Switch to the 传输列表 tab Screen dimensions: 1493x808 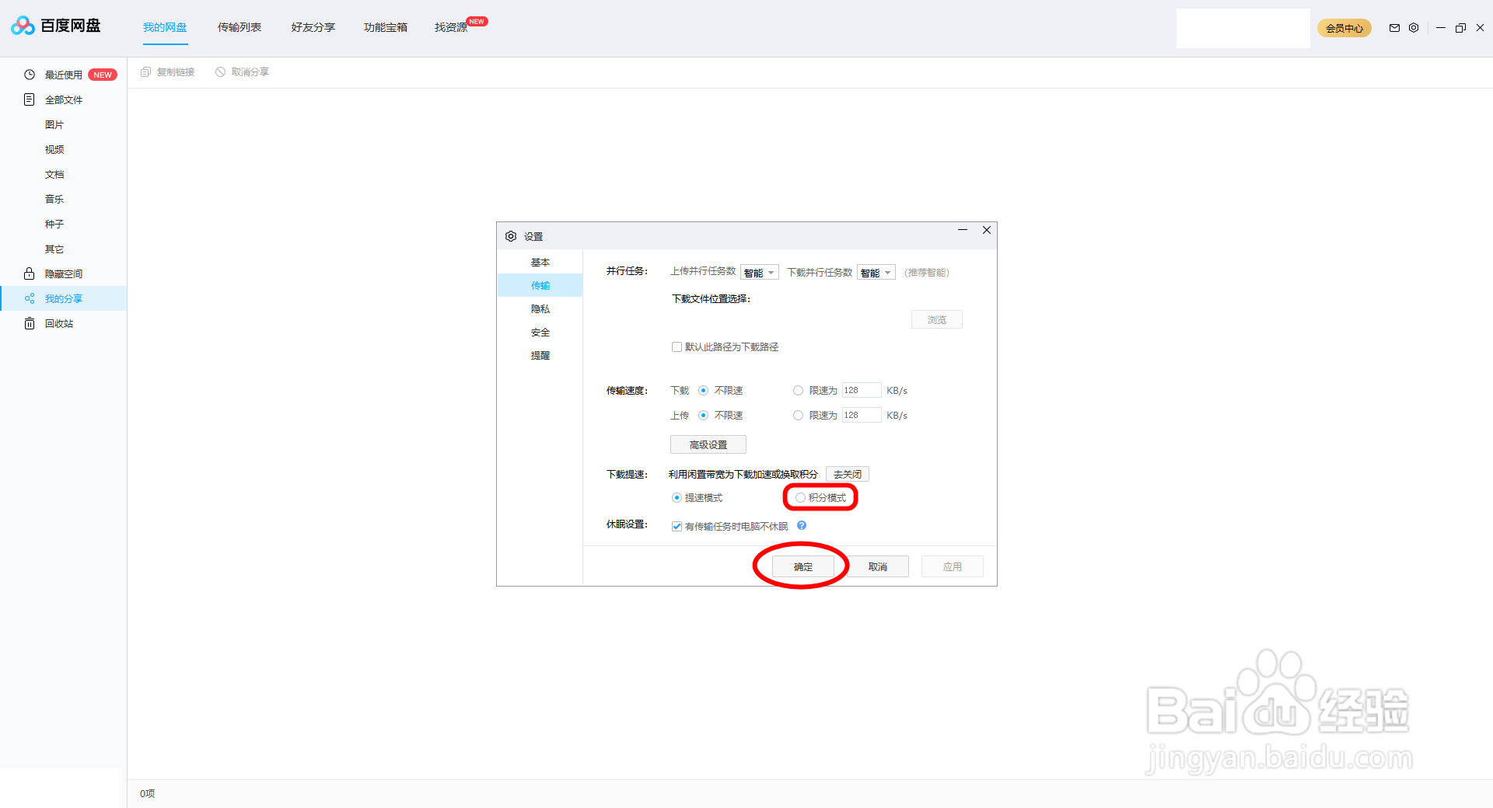(x=239, y=27)
